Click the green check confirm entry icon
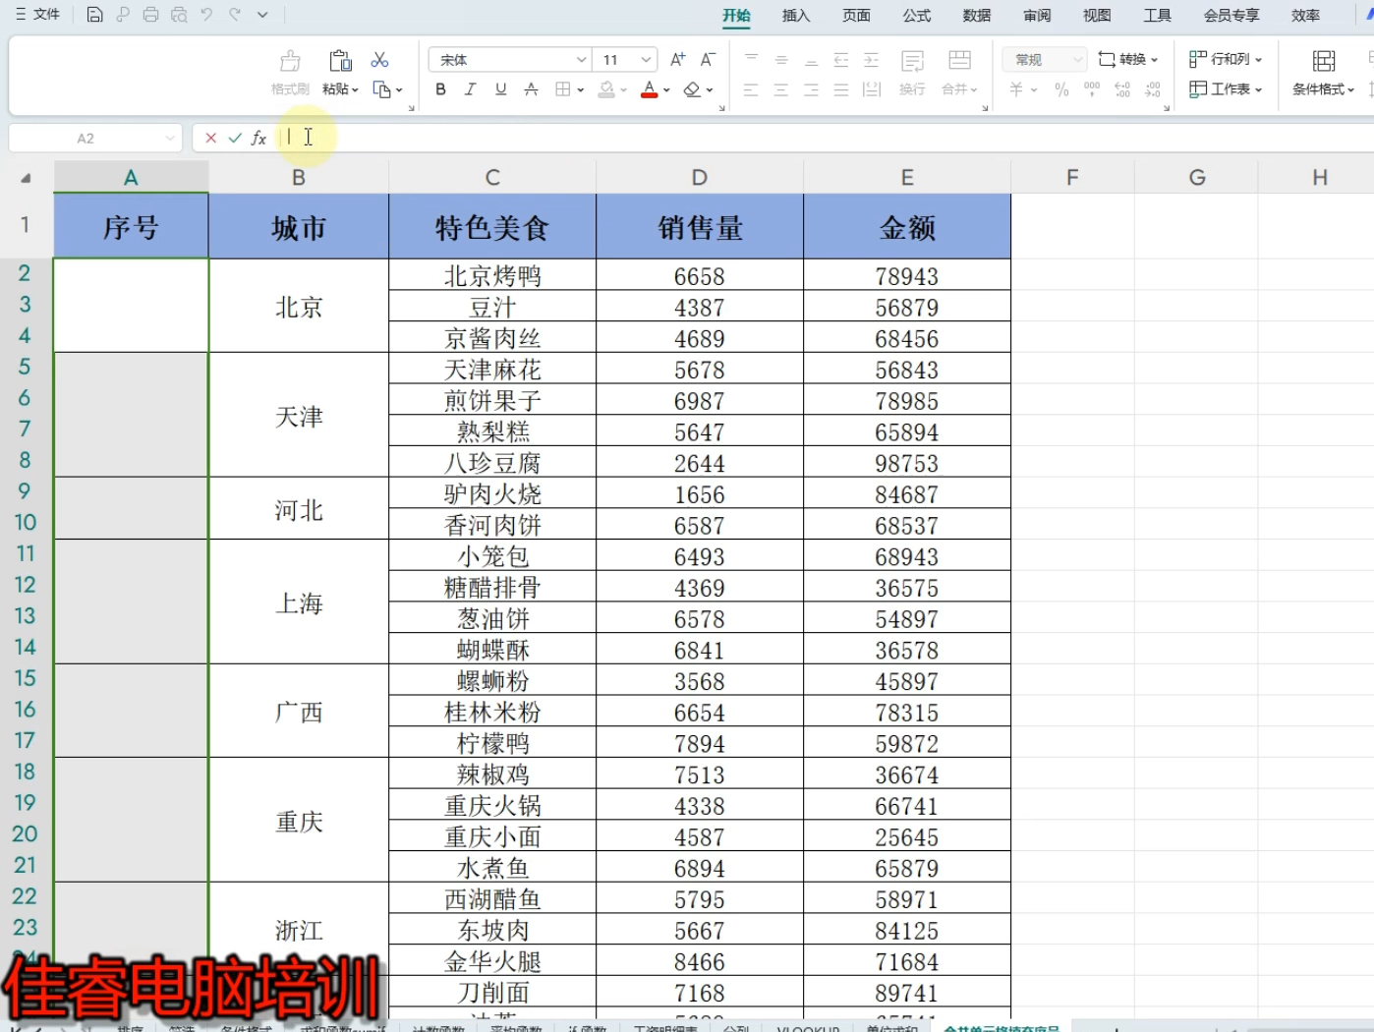This screenshot has width=1374, height=1032. click(x=234, y=139)
